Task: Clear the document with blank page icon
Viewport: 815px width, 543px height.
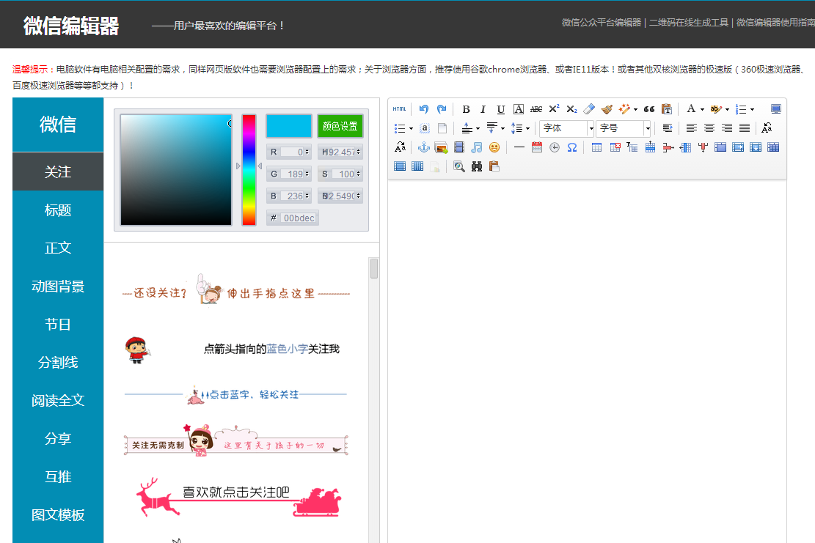Action: [x=442, y=128]
